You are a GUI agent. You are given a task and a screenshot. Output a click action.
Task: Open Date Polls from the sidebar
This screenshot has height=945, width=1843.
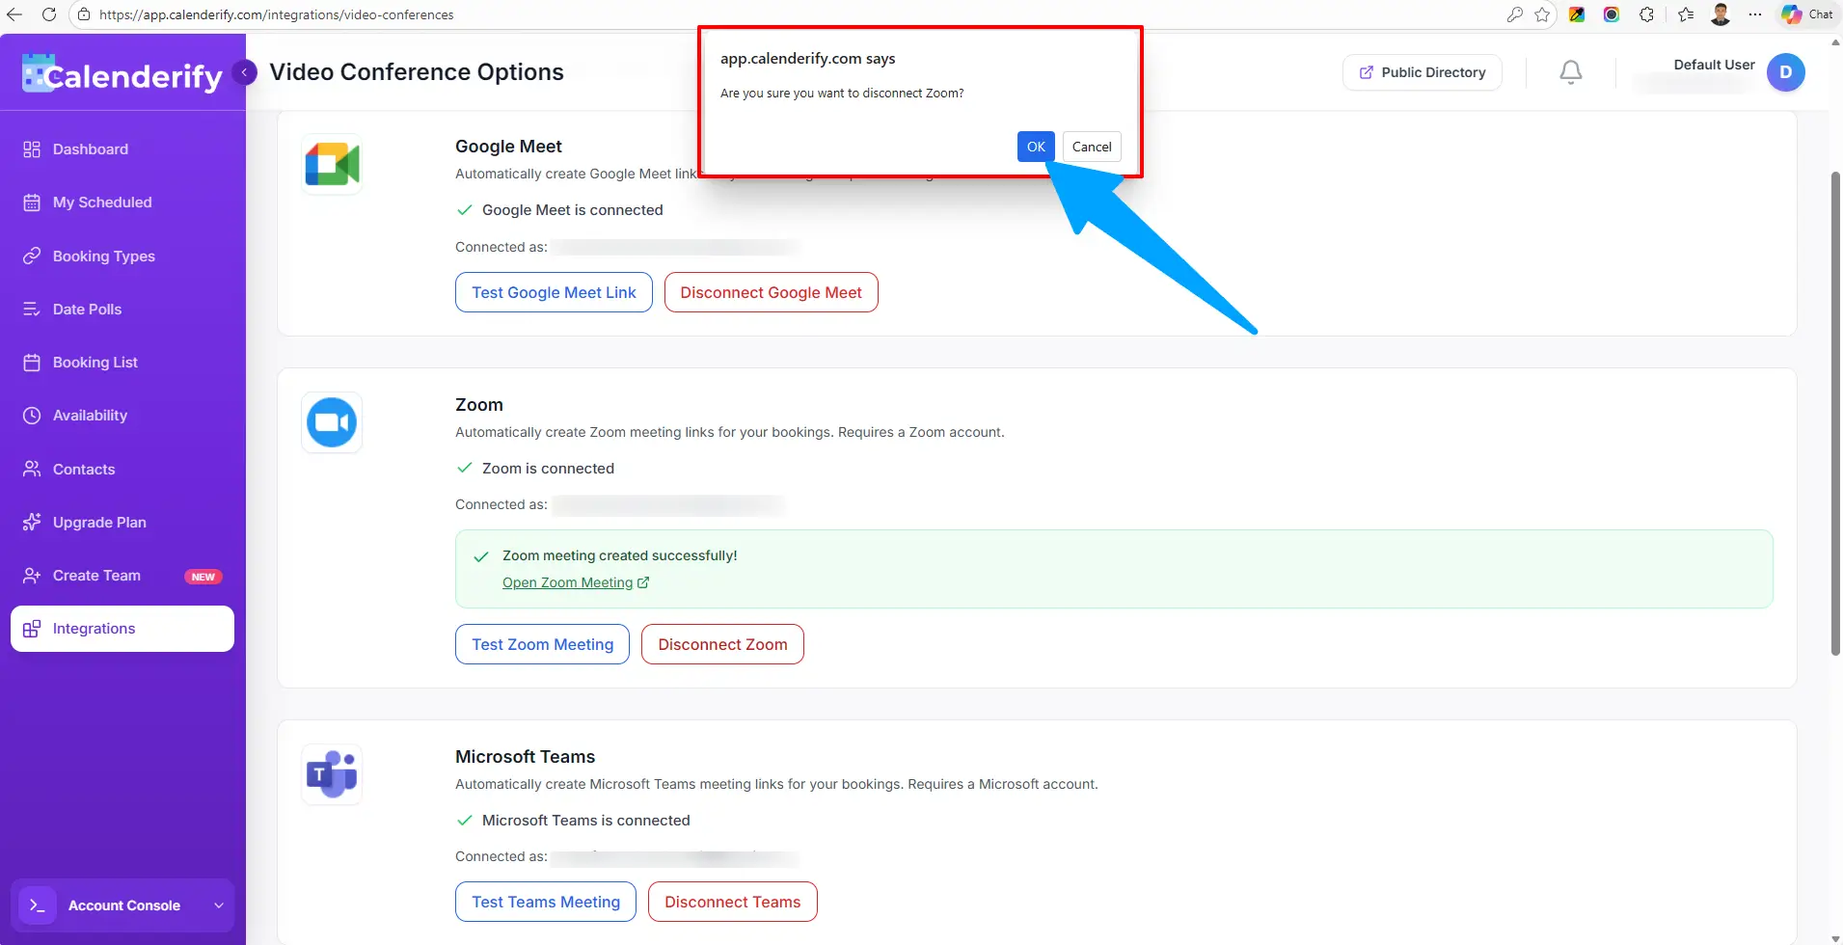(x=86, y=309)
